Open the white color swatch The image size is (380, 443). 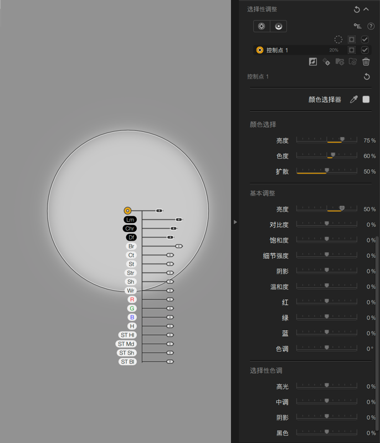[x=366, y=99]
